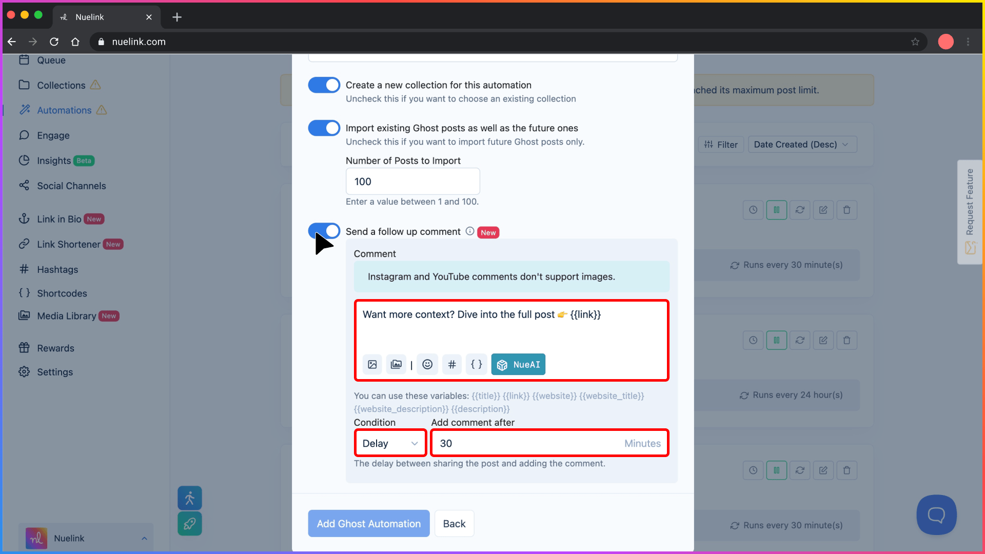Click the browser profile avatar
The height and width of the screenshot is (554, 985).
click(x=945, y=42)
